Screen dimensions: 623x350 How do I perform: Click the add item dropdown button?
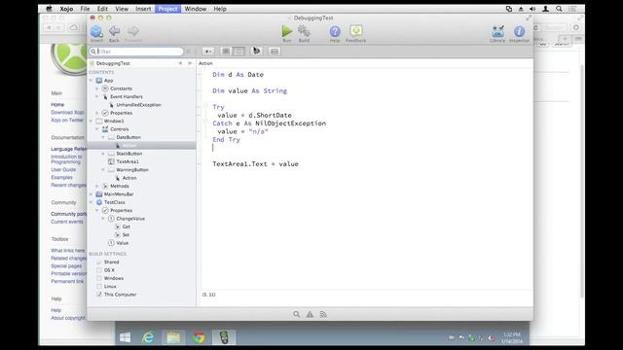[x=207, y=52]
